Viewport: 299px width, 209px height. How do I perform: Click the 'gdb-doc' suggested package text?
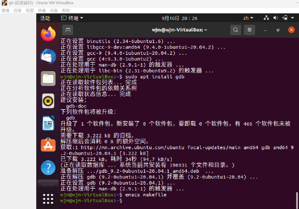pos(76,106)
